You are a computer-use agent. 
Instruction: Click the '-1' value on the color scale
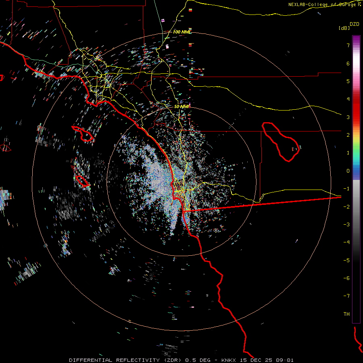click(346, 189)
